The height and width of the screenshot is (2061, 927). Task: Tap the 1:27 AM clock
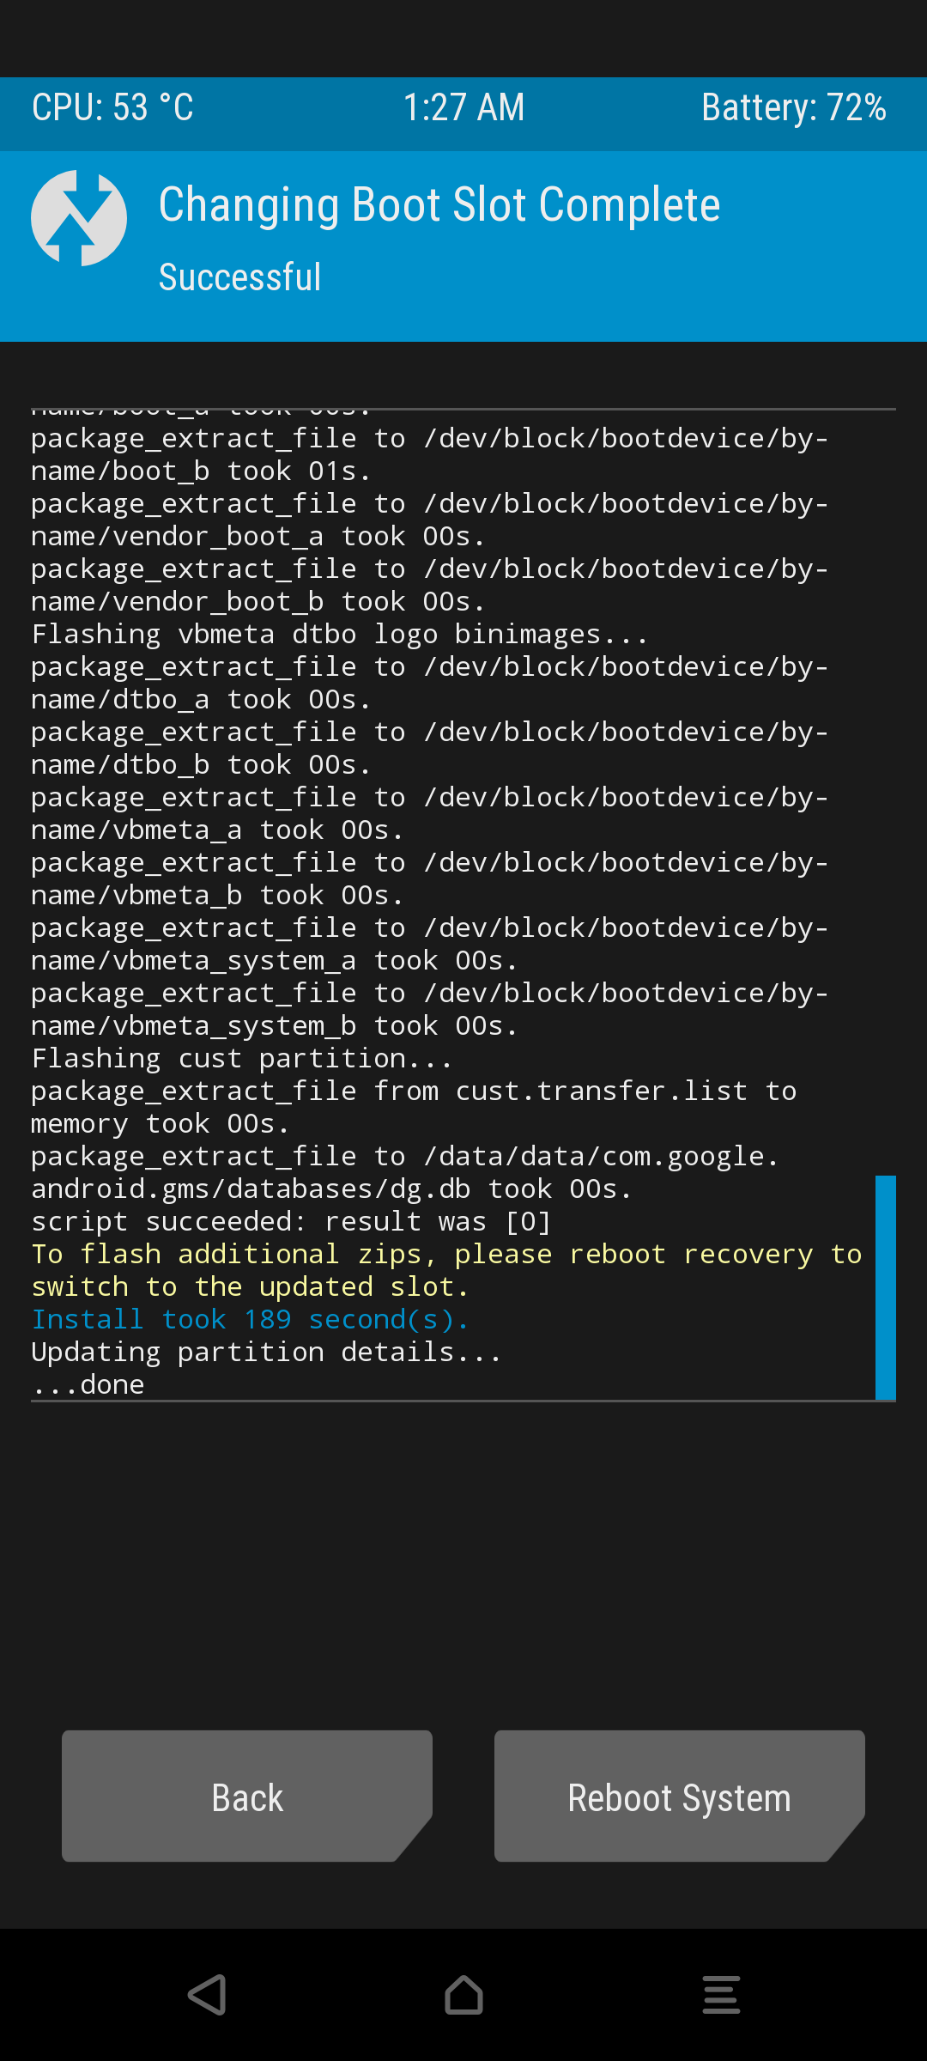click(x=463, y=108)
